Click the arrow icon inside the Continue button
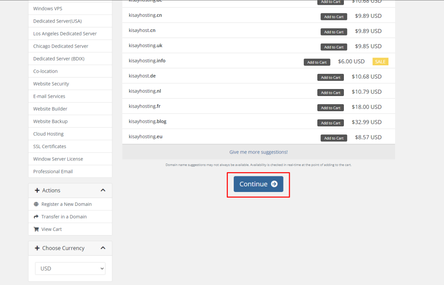The width and height of the screenshot is (444, 285). [x=274, y=184]
